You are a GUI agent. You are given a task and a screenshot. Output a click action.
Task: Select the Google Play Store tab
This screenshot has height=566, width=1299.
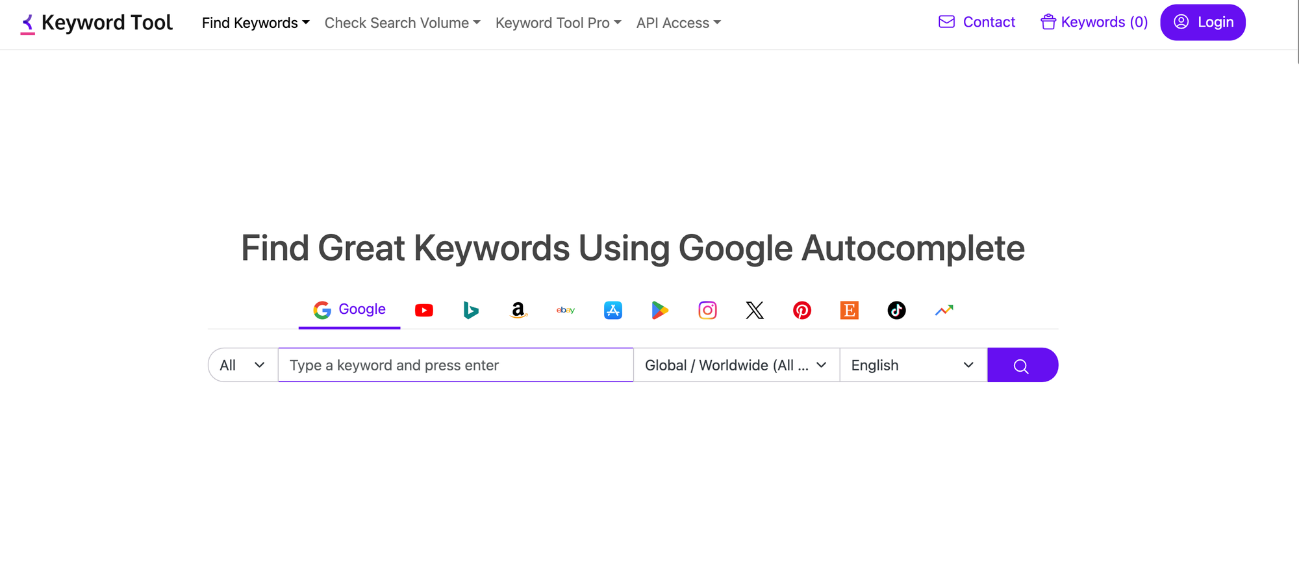(x=660, y=311)
